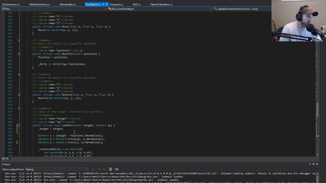
Task: Switch to the GLExtensions.cs tab
Action: point(11,5)
